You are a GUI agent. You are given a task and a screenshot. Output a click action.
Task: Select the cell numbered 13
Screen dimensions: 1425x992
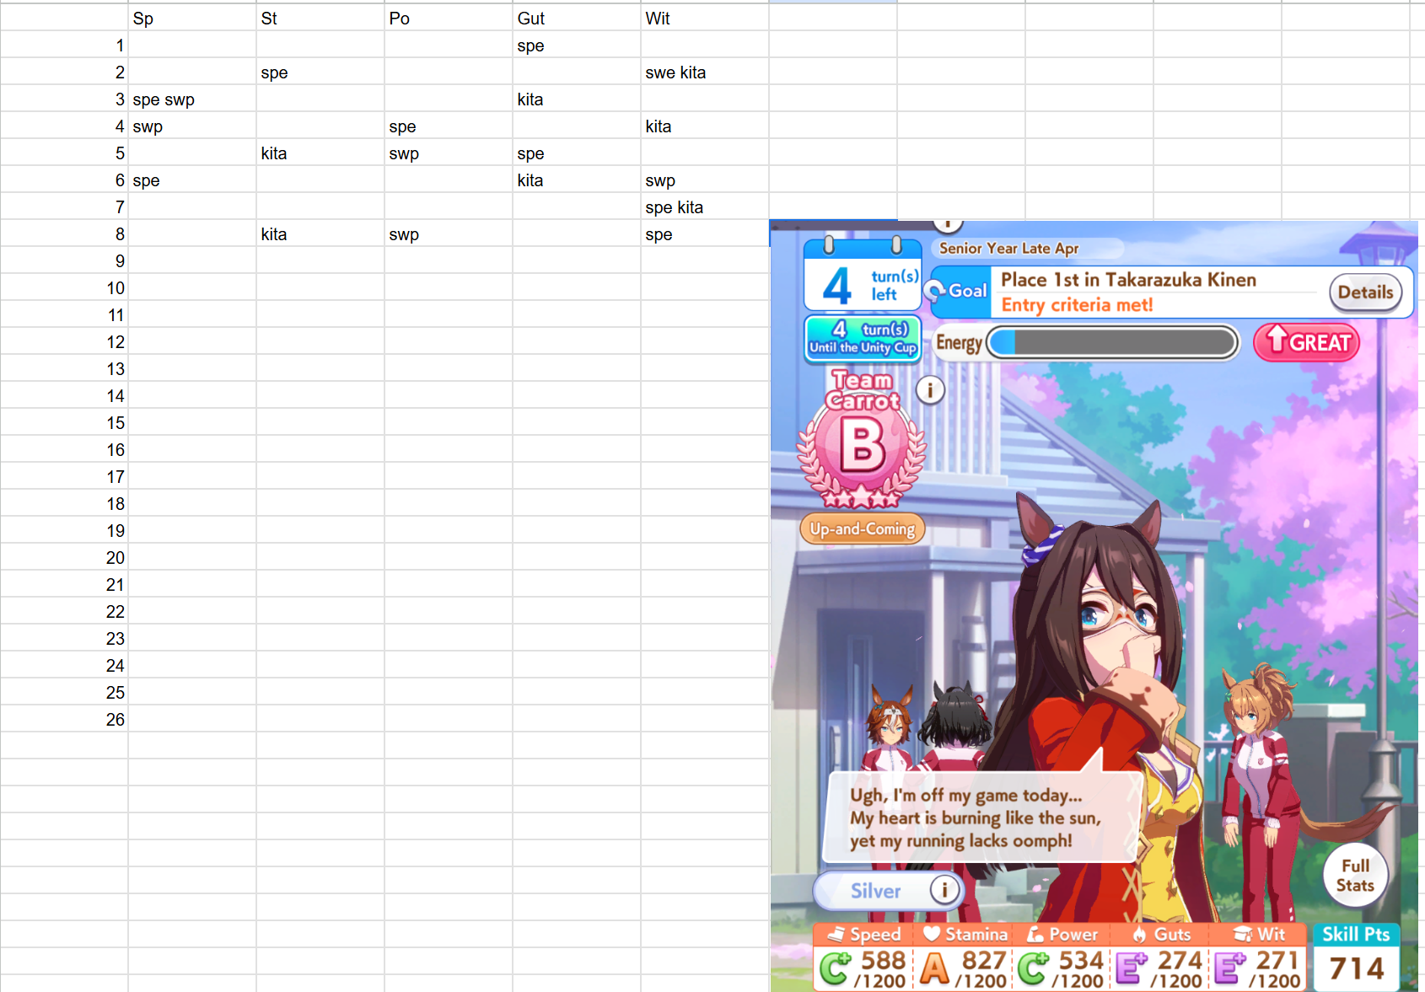[64, 369]
